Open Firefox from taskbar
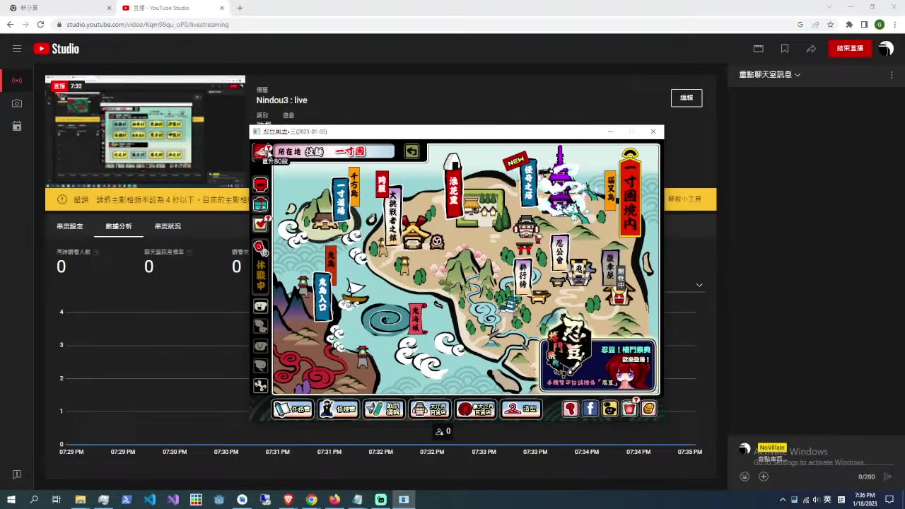The height and width of the screenshot is (509, 905). click(334, 499)
